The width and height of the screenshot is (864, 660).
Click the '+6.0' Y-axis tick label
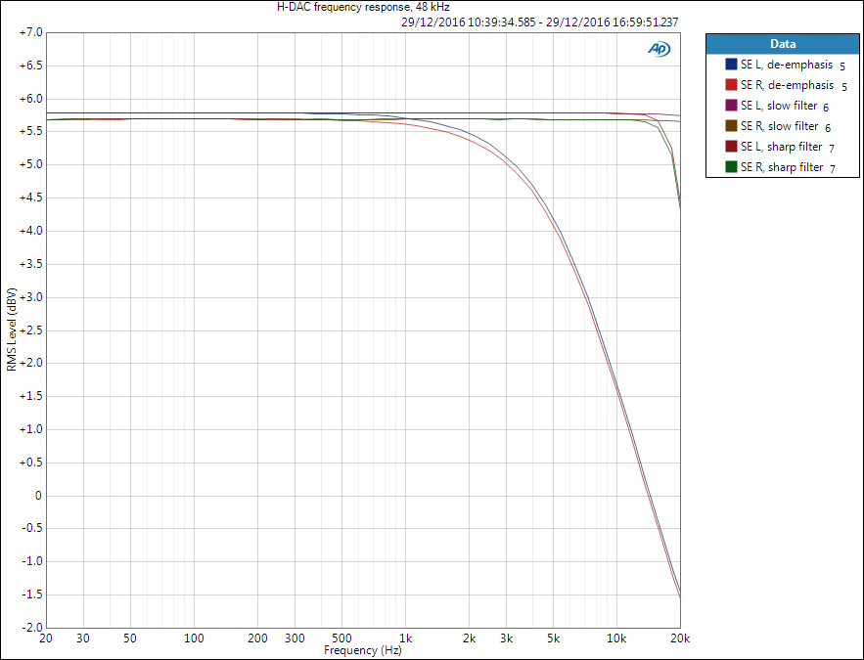pyautogui.click(x=30, y=99)
